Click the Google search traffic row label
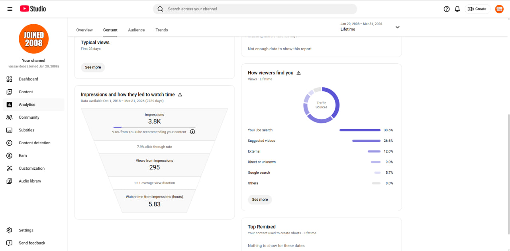The width and height of the screenshot is (510, 251). pyautogui.click(x=259, y=173)
